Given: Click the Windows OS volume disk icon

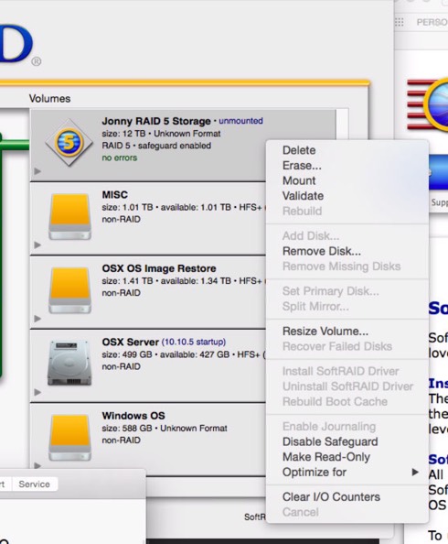Looking at the screenshot, I should coord(69,437).
